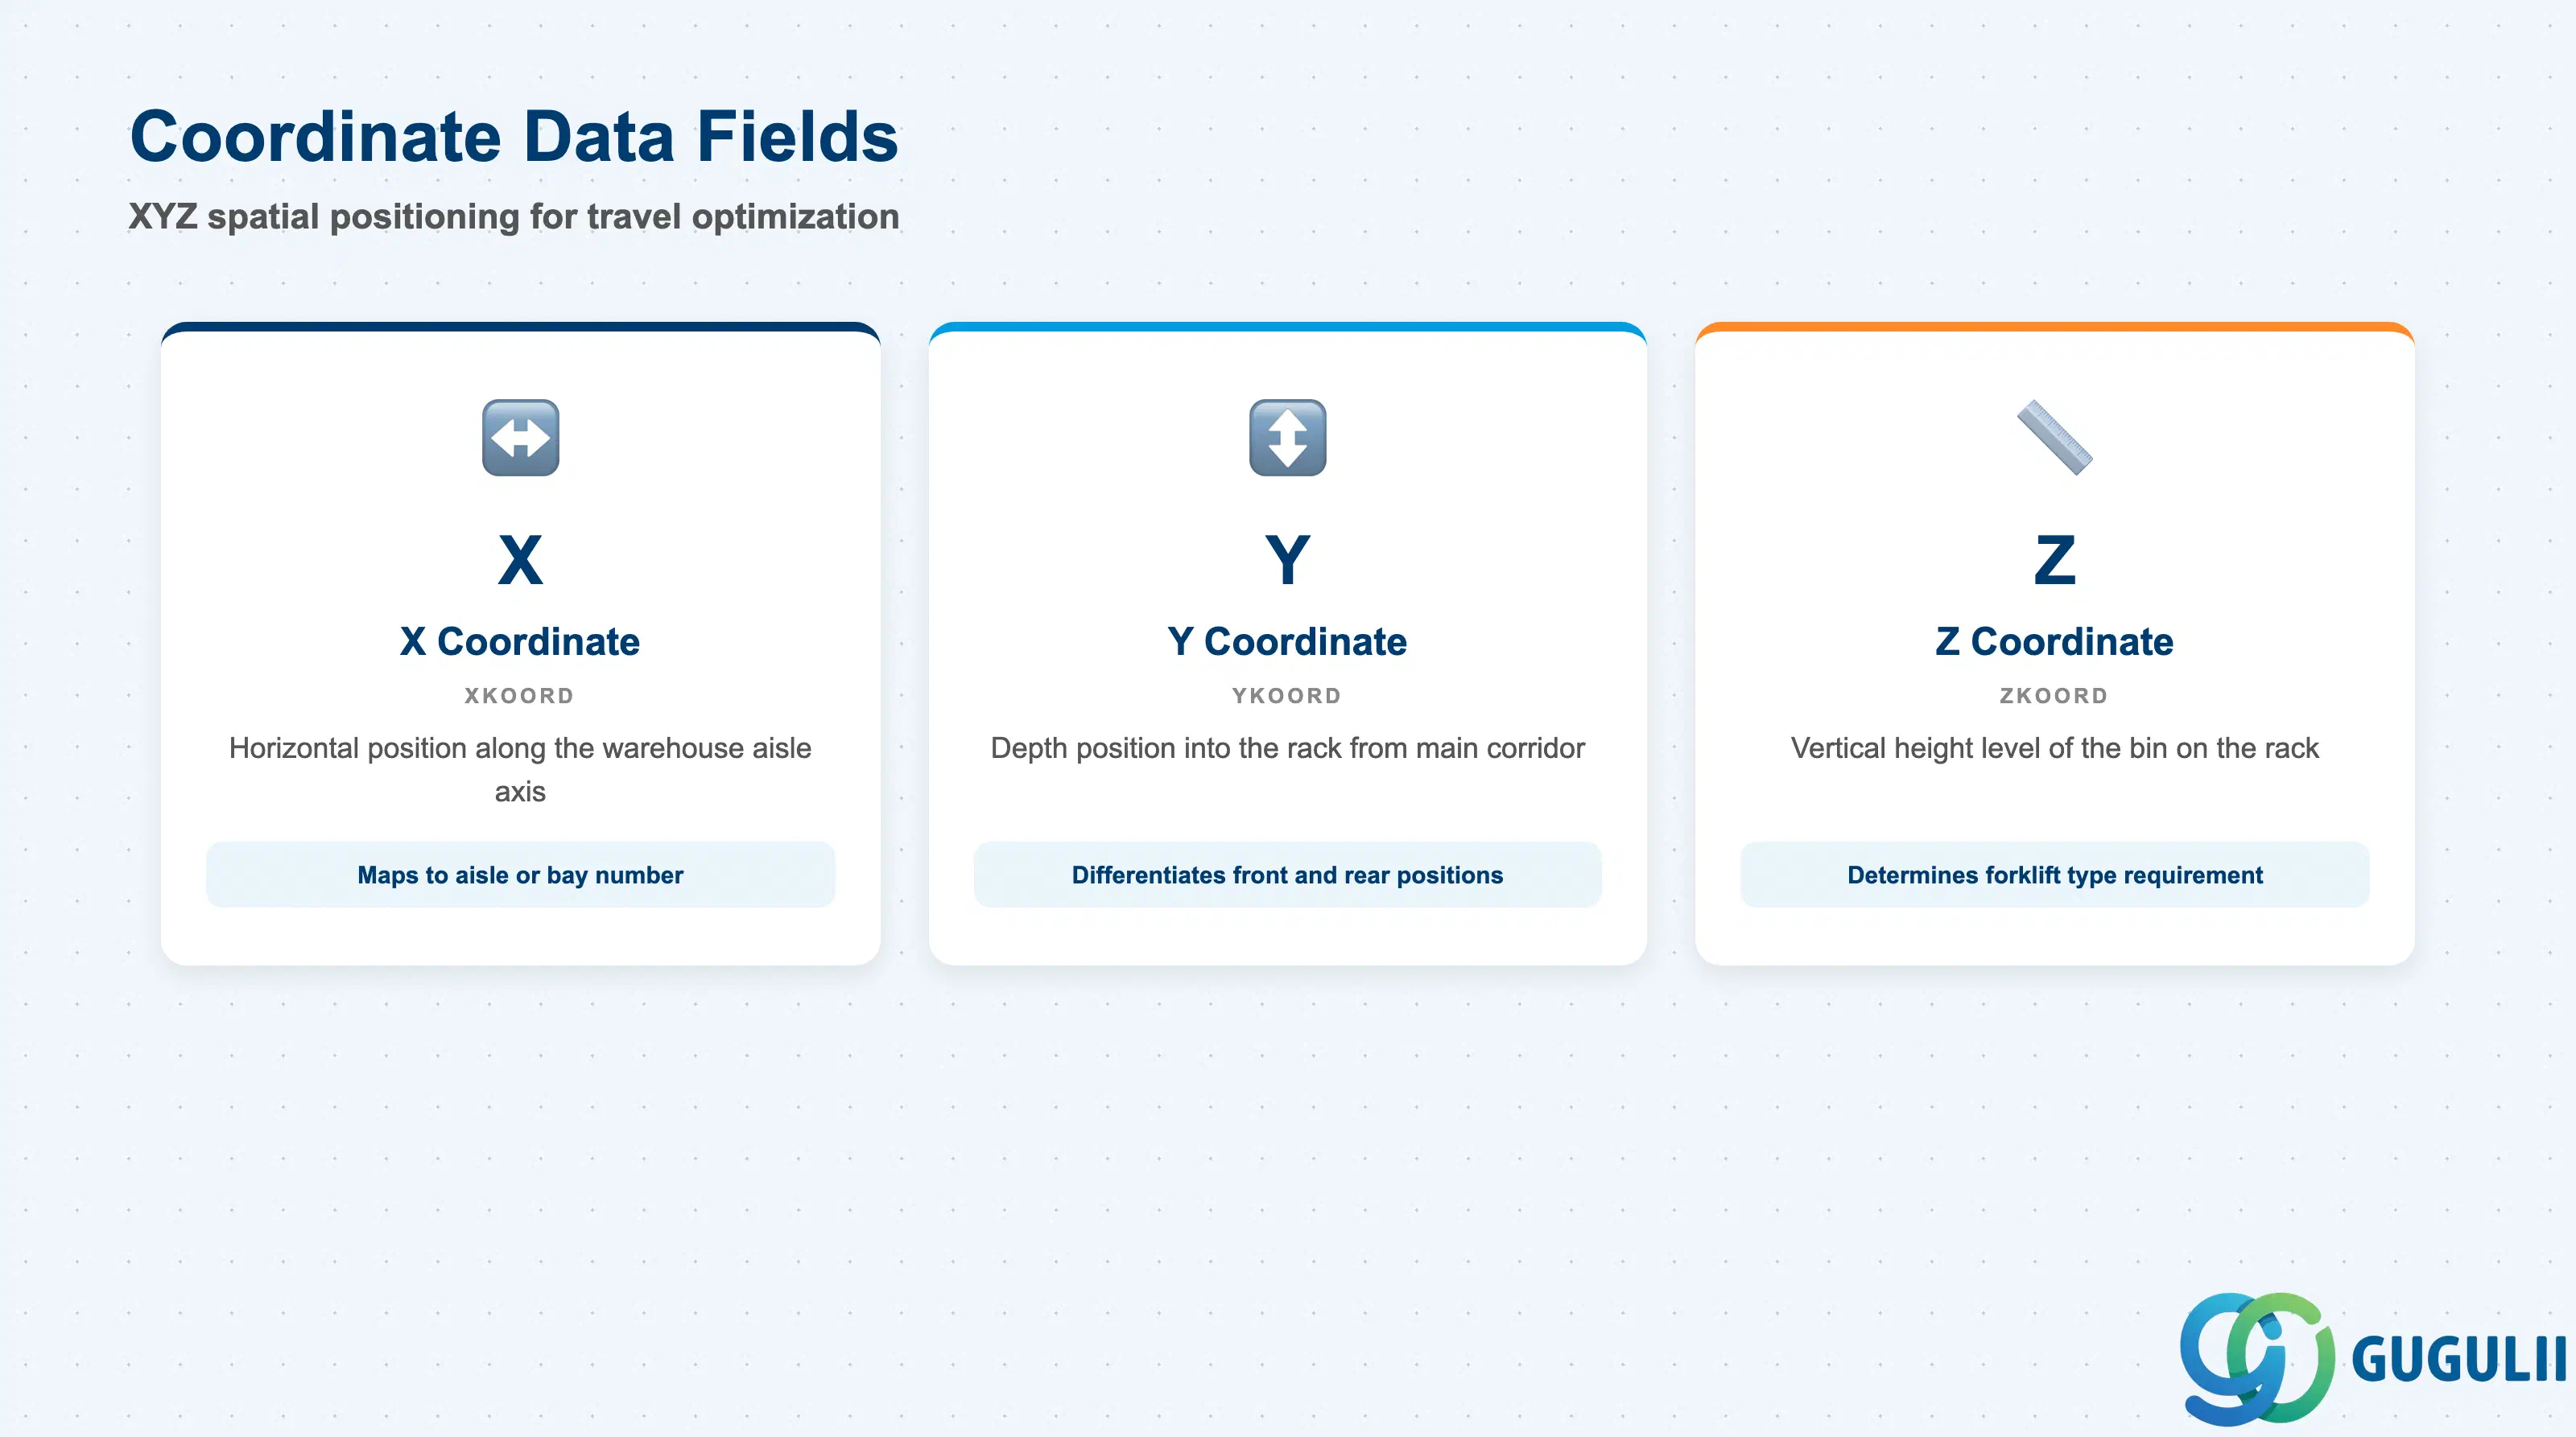Click the Coordinate Data Fields title

514,136
